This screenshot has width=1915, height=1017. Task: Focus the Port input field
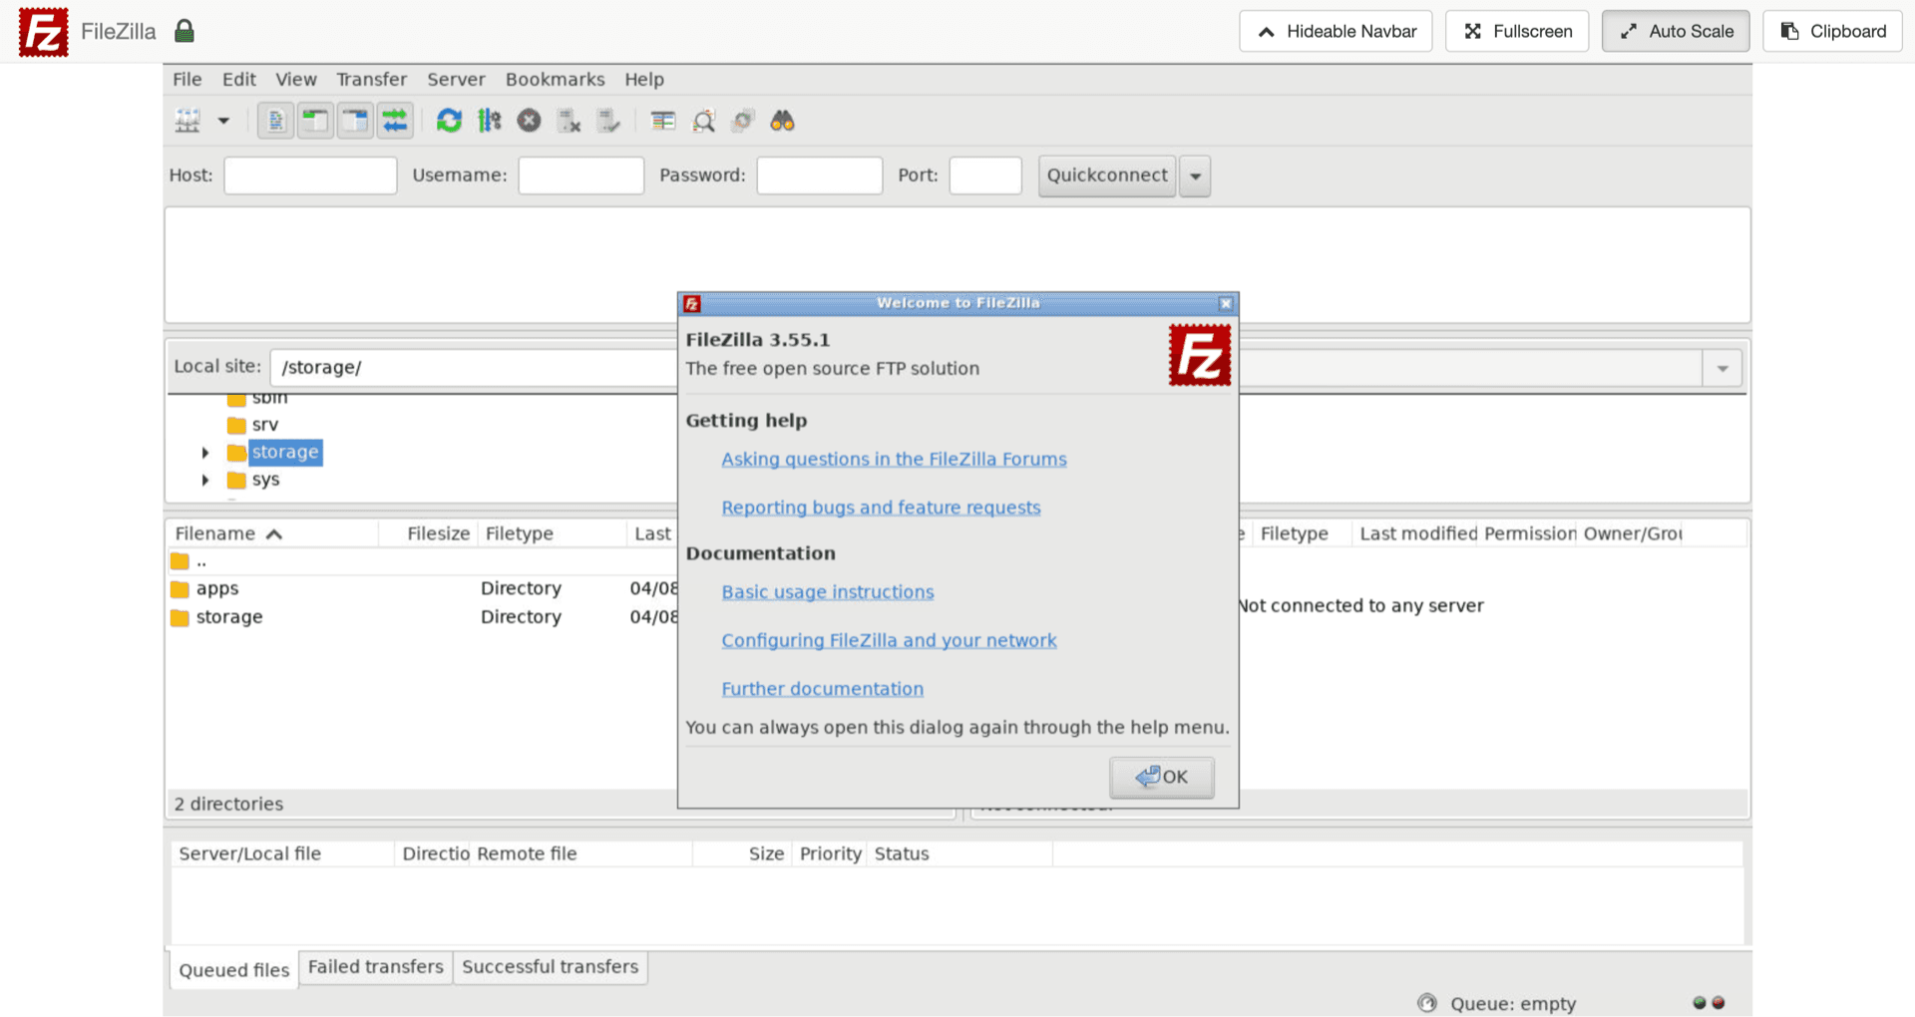(985, 175)
